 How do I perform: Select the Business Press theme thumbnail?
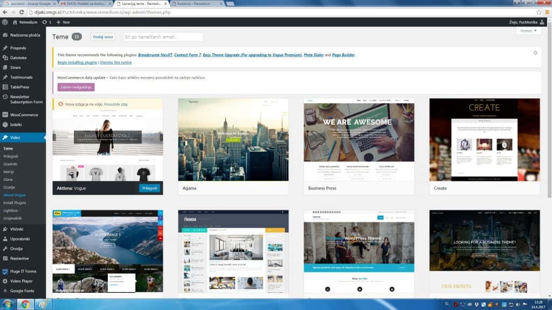tap(358, 140)
